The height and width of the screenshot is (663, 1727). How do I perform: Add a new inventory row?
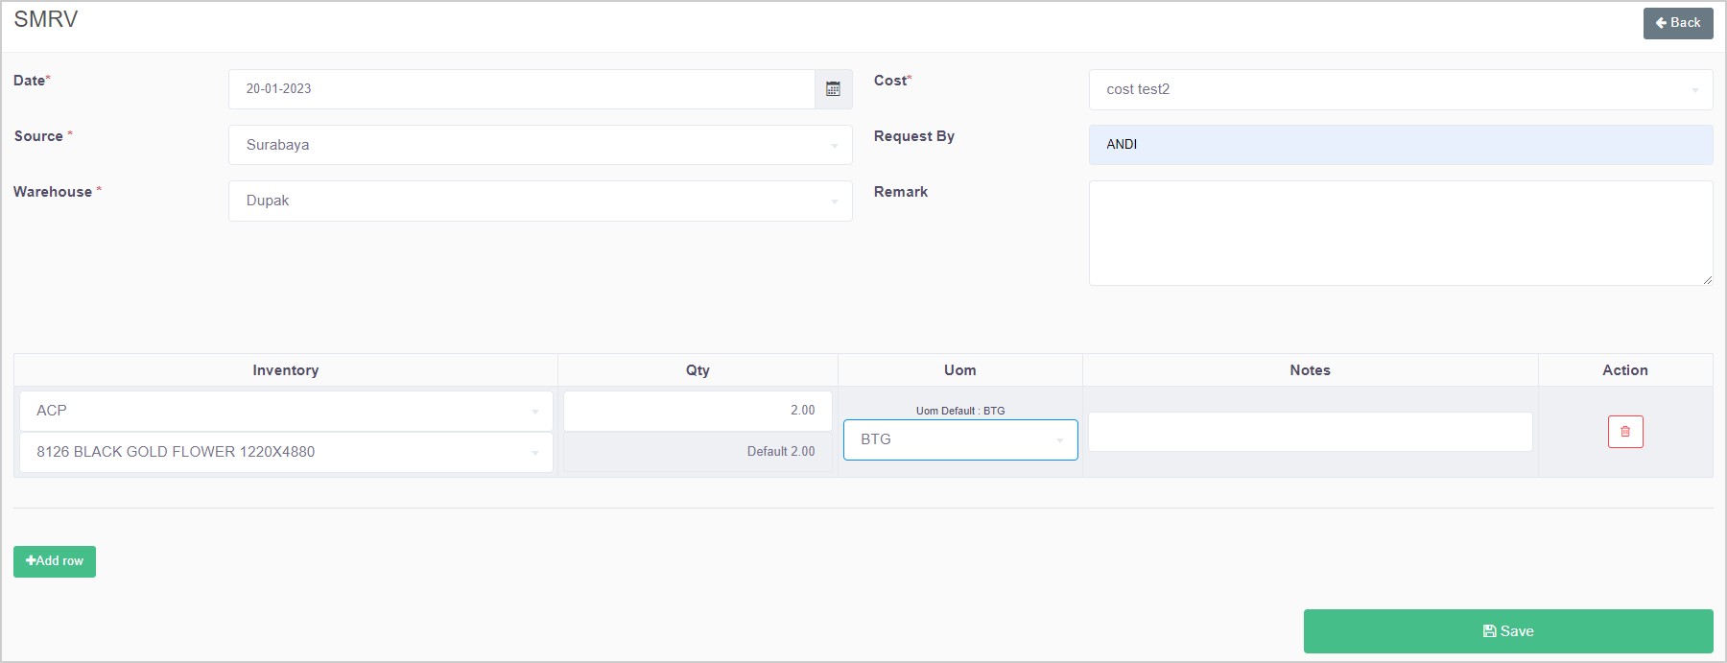click(x=55, y=561)
